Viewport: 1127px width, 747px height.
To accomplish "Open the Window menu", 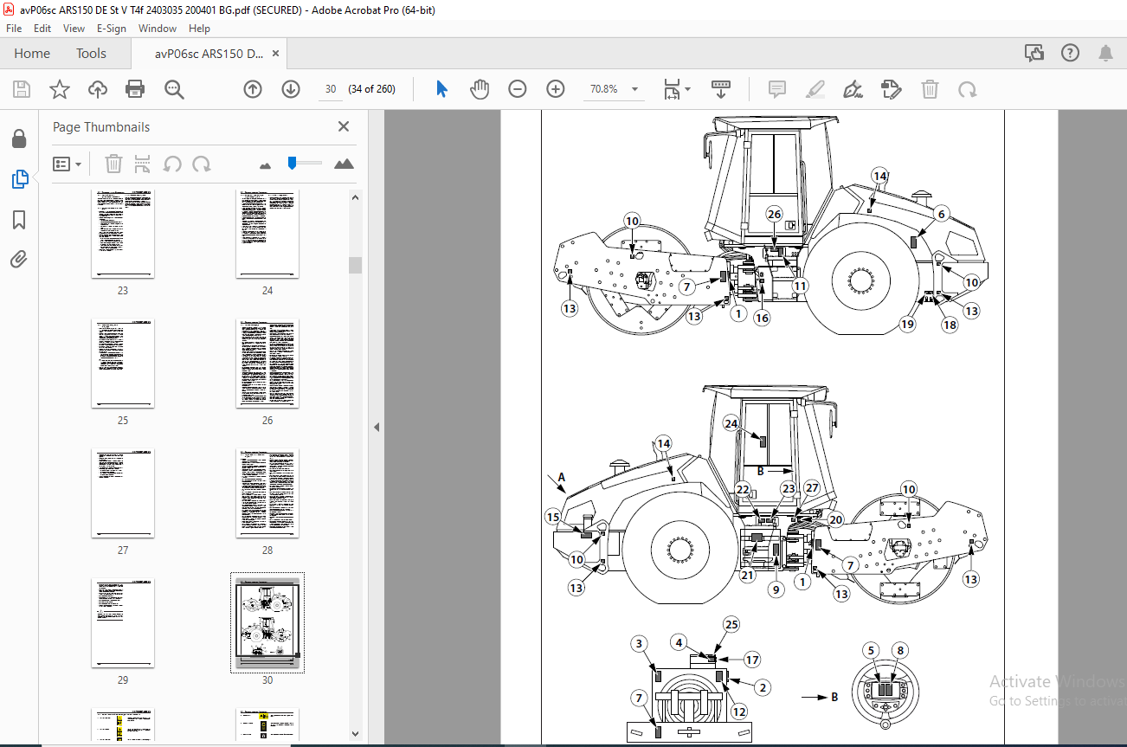I will point(158,29).
